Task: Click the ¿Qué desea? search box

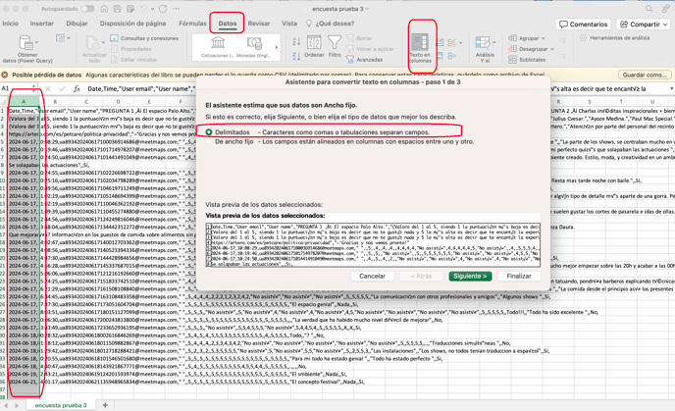Action: click(331, 24)
